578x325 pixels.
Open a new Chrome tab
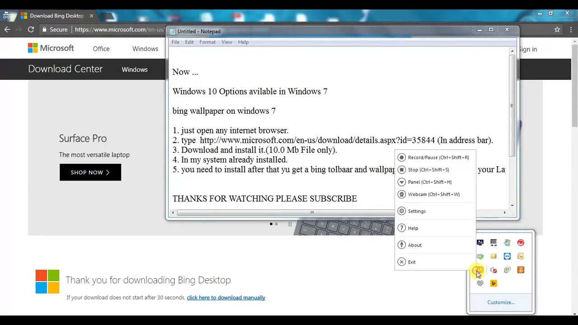[108, 16]
